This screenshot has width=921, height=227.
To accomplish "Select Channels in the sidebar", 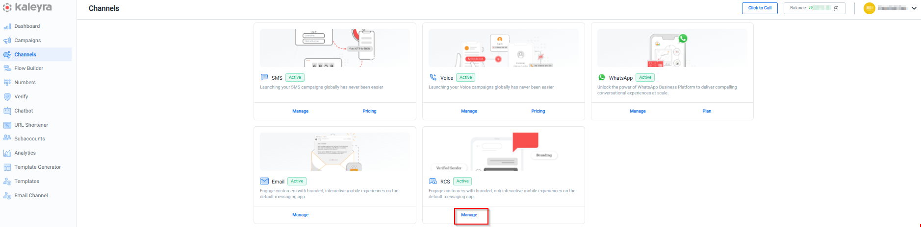I will pos(25,55).
